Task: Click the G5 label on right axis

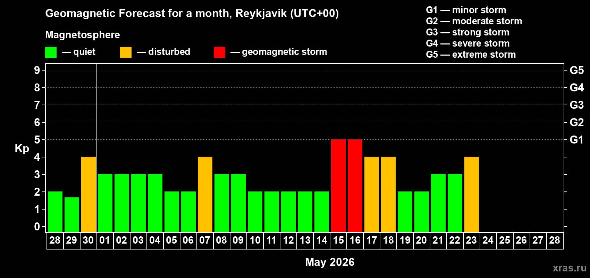Action: click(x=576, y=70)
